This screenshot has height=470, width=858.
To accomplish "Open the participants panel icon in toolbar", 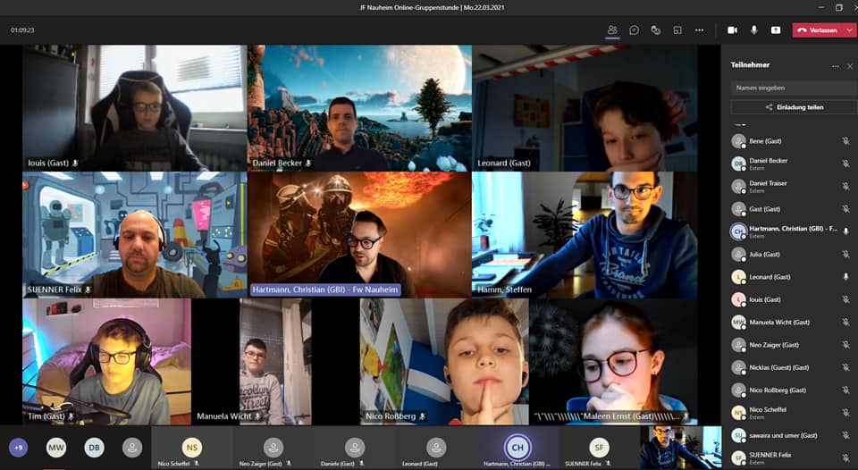I will 612,29.
